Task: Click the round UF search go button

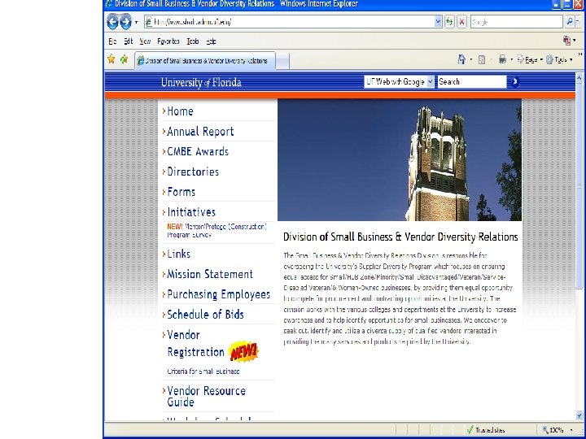Action: [515, 82]
